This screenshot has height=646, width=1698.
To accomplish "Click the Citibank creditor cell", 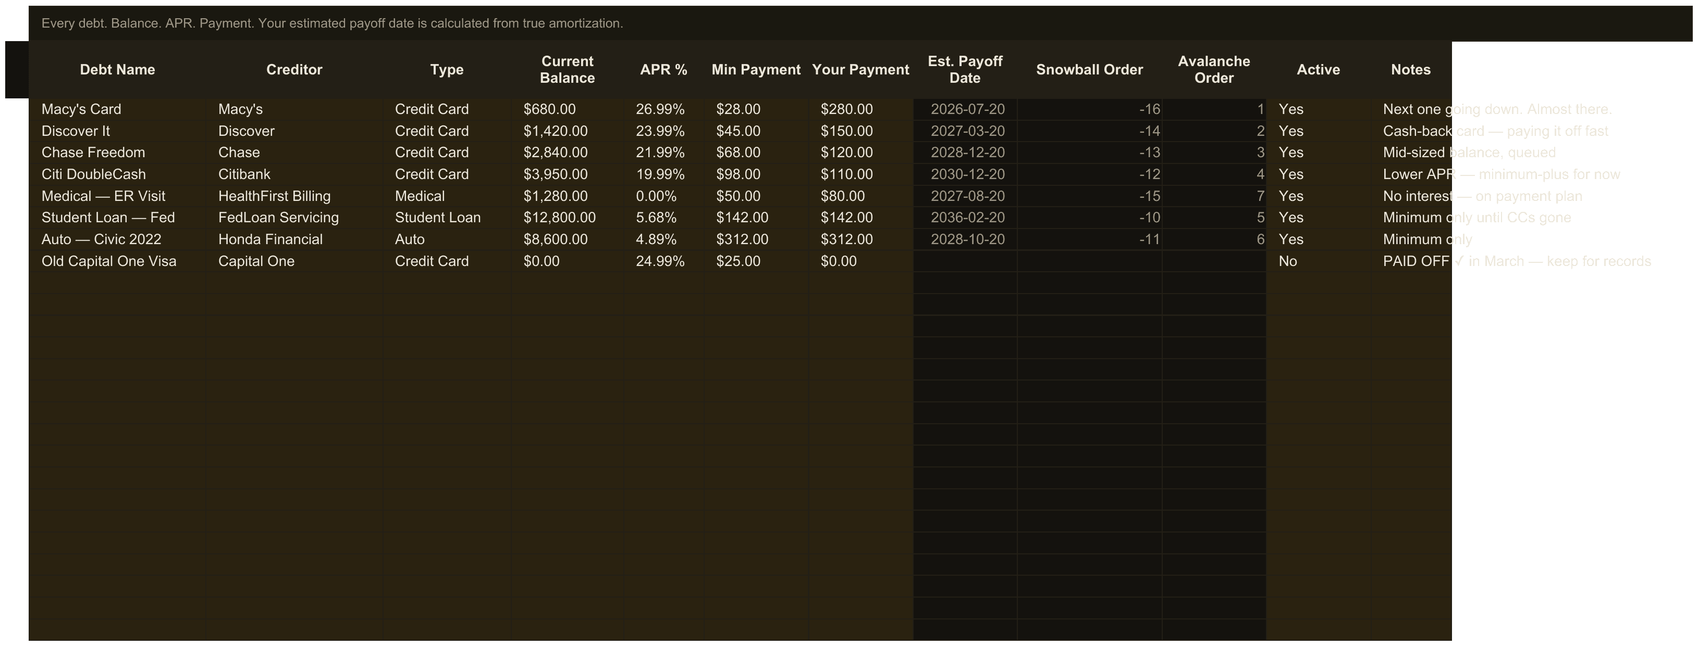I will click(x=294, y=174).
